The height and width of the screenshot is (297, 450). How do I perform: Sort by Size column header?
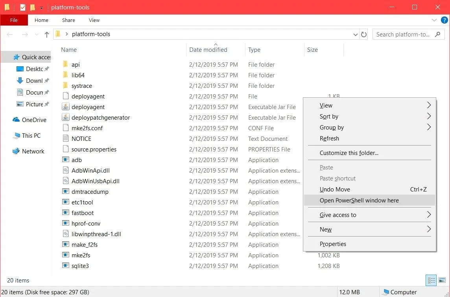(312, 49)
